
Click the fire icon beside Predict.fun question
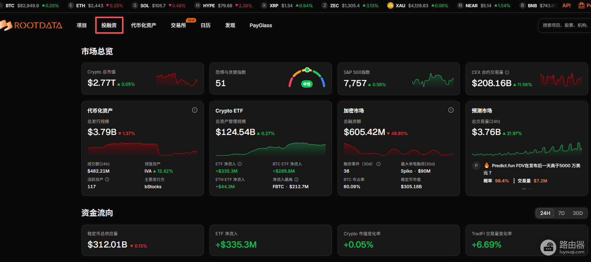(487, 165)
